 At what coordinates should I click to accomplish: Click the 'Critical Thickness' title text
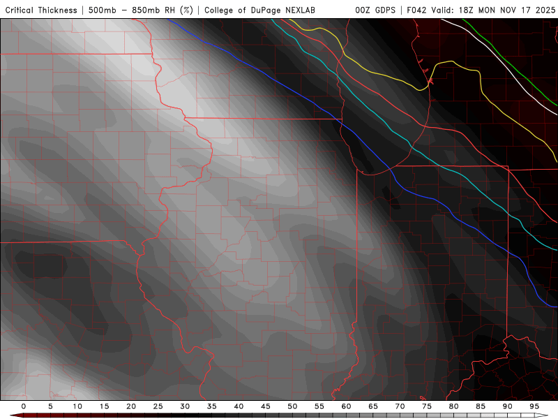tap(41, 10)
